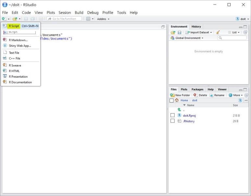Minimize the Environment pane
The height and width of the screenshot is (196, 251).
[x=241, y=27]
